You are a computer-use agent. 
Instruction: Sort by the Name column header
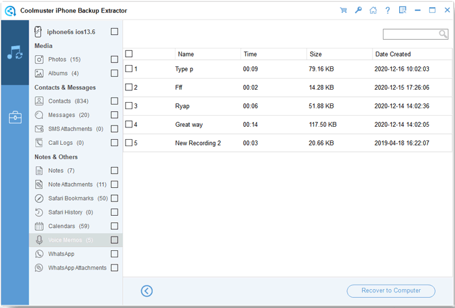tap(208, 54)
